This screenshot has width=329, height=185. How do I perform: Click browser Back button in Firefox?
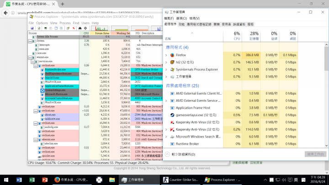pos(5,13)
